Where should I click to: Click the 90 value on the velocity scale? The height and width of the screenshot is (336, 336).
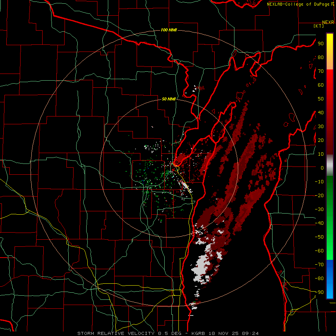point(321,44)
